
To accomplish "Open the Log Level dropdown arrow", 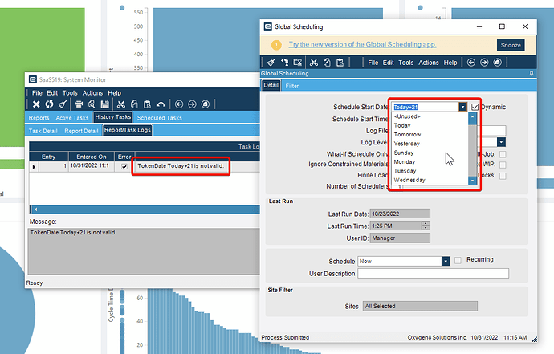I will [501, 142].
